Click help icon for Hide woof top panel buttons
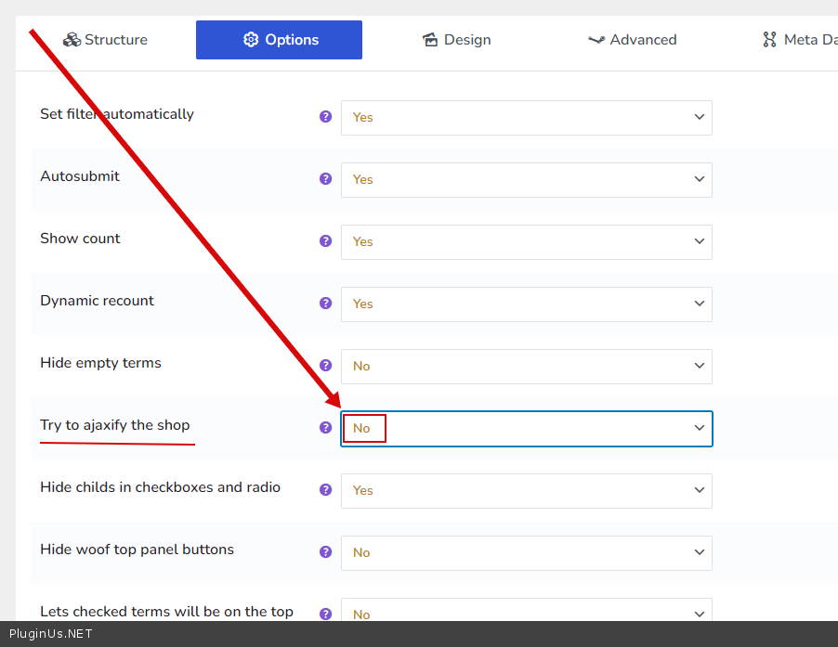Viewport: 838px width, 647px height. coord(325,552)
